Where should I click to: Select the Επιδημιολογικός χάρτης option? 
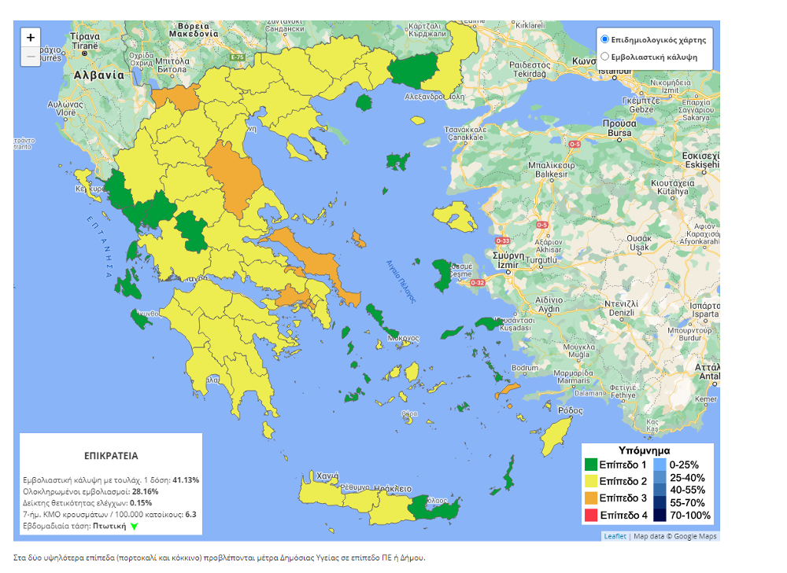coord(605,39)
